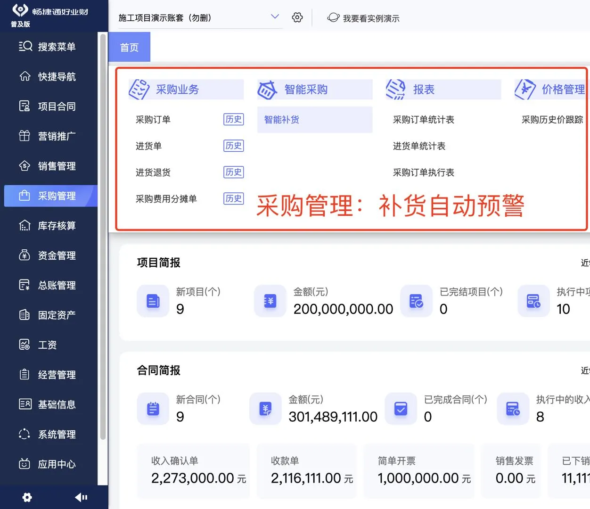Screen dimensions: 590x509
Task: Switch to the 首页 tab
Action: click(129, 47)
